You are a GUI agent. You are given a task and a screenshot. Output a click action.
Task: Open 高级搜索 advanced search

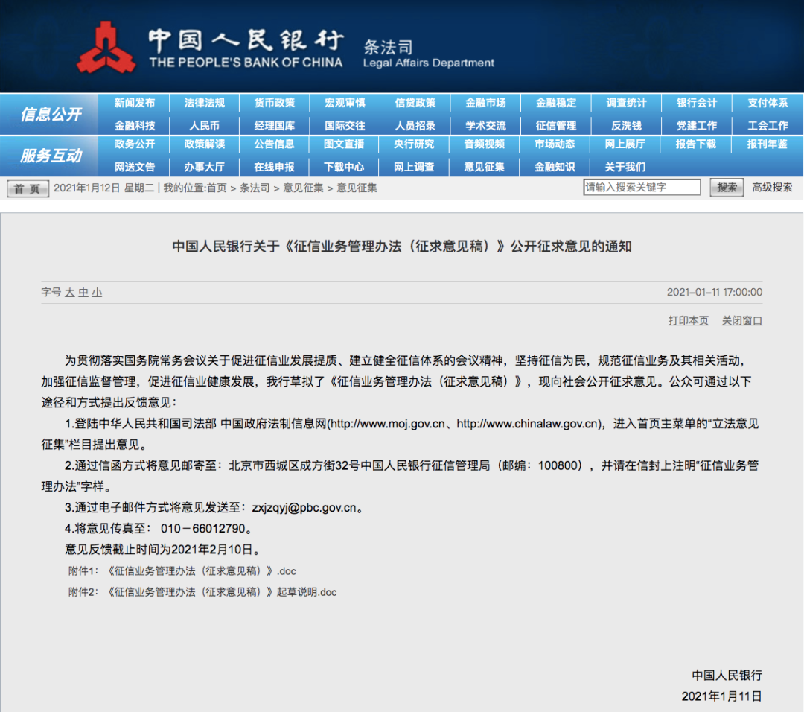pos(770,188)
